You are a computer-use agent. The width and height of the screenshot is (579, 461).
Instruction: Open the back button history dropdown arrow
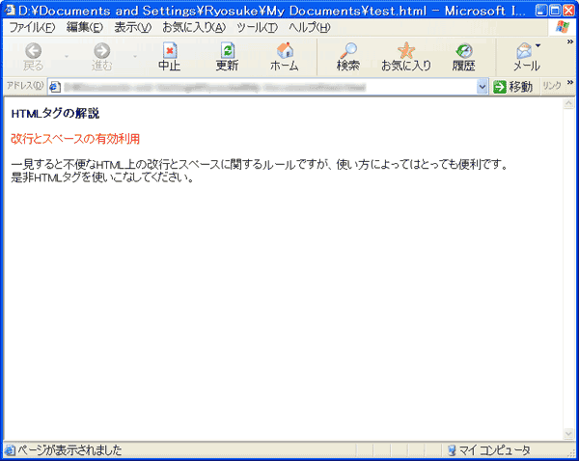click(66, 57)
